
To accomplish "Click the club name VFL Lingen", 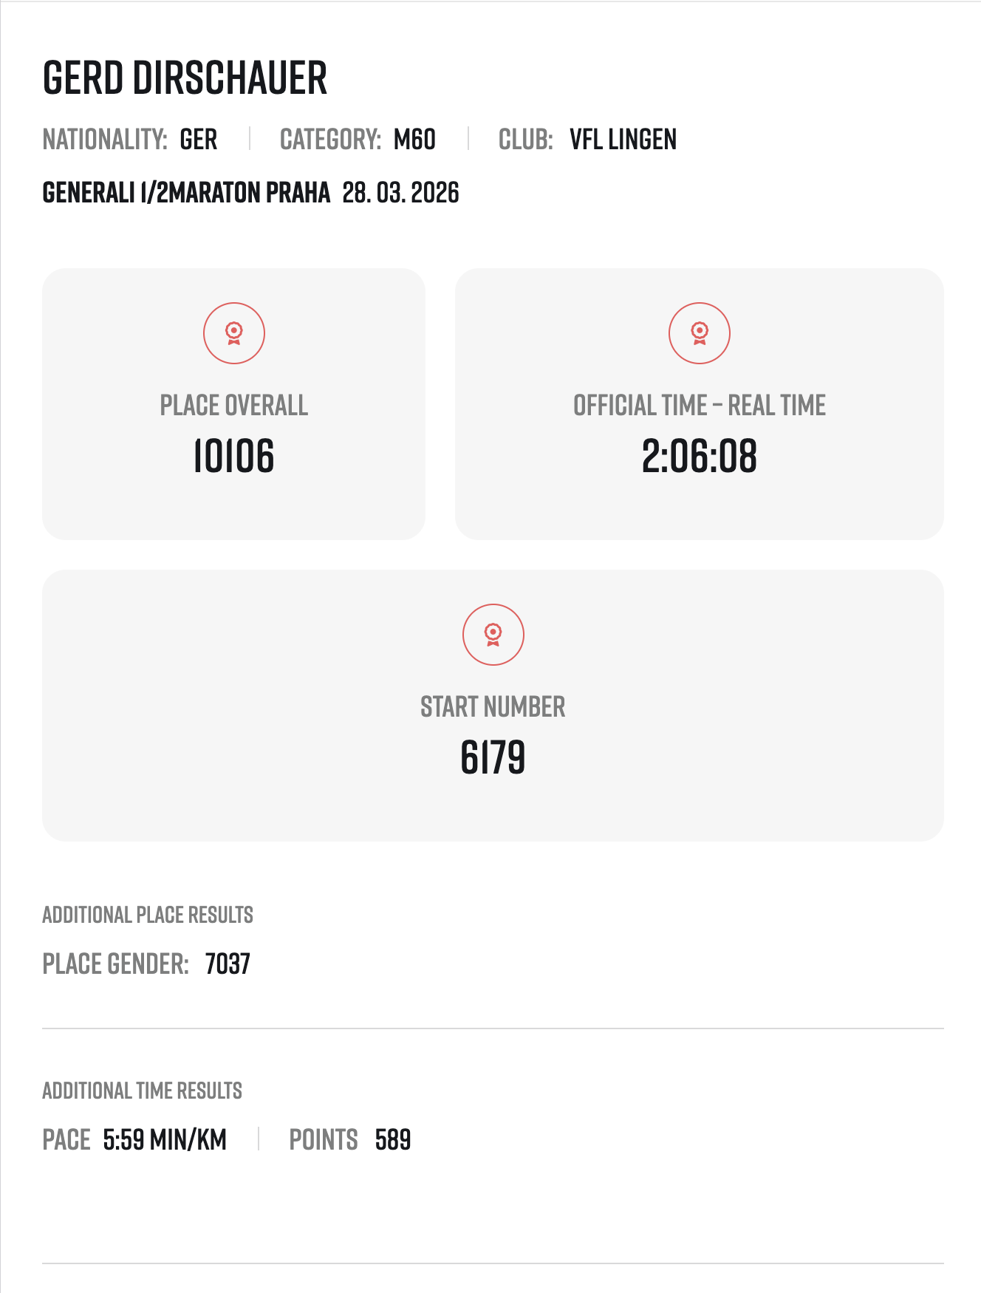I will pyautogui.click(x=623, y=140).
